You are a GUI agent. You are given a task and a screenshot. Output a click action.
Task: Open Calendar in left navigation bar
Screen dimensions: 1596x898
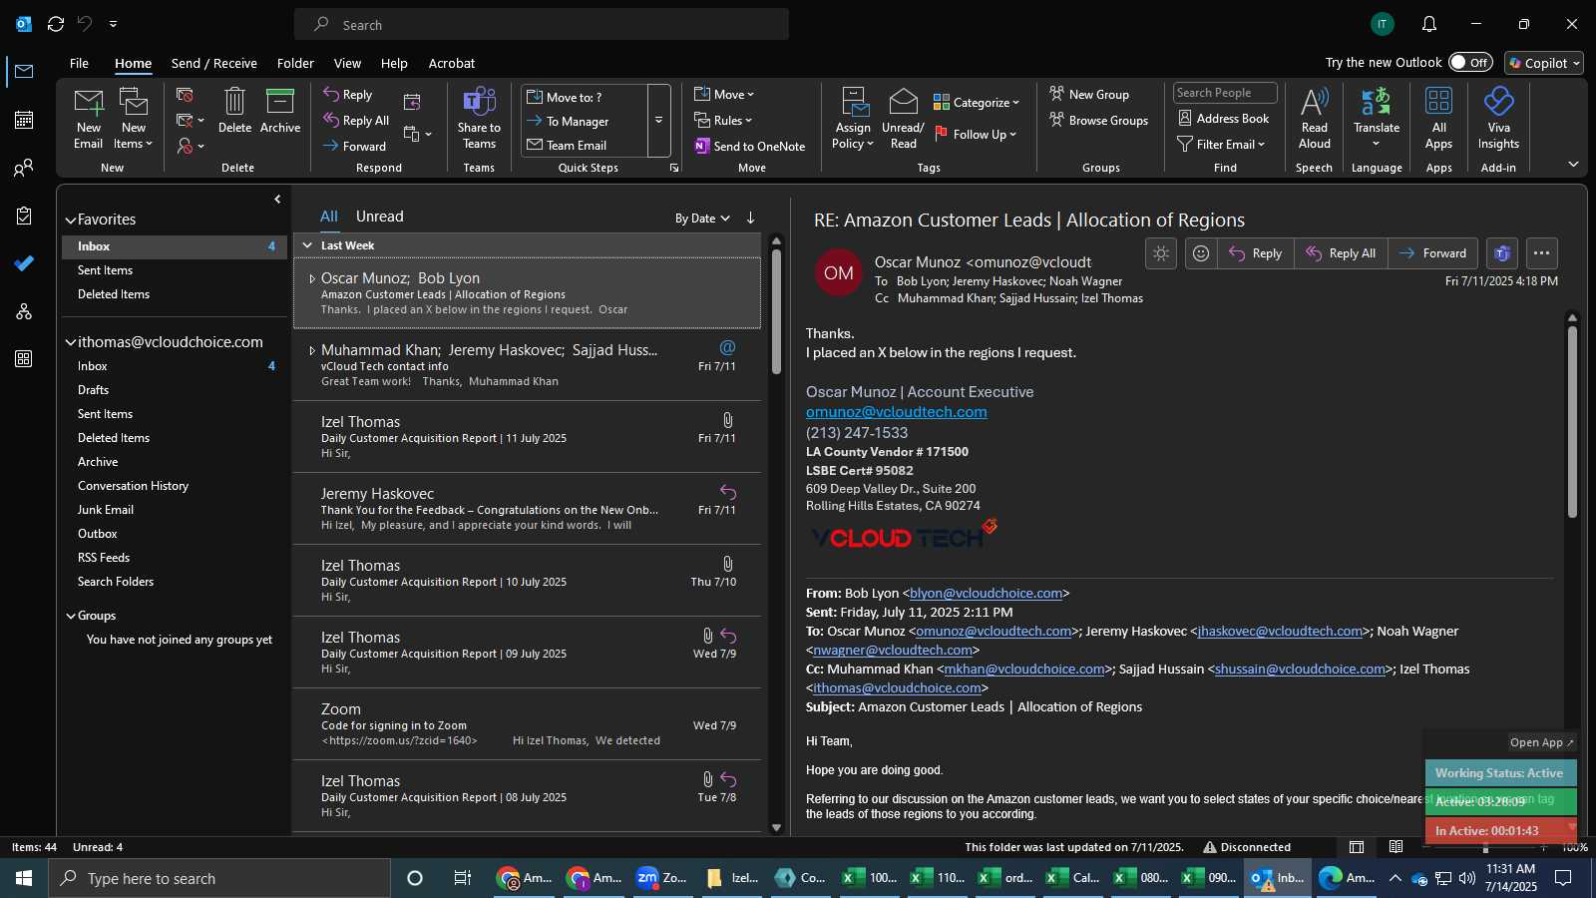[24, 120]
